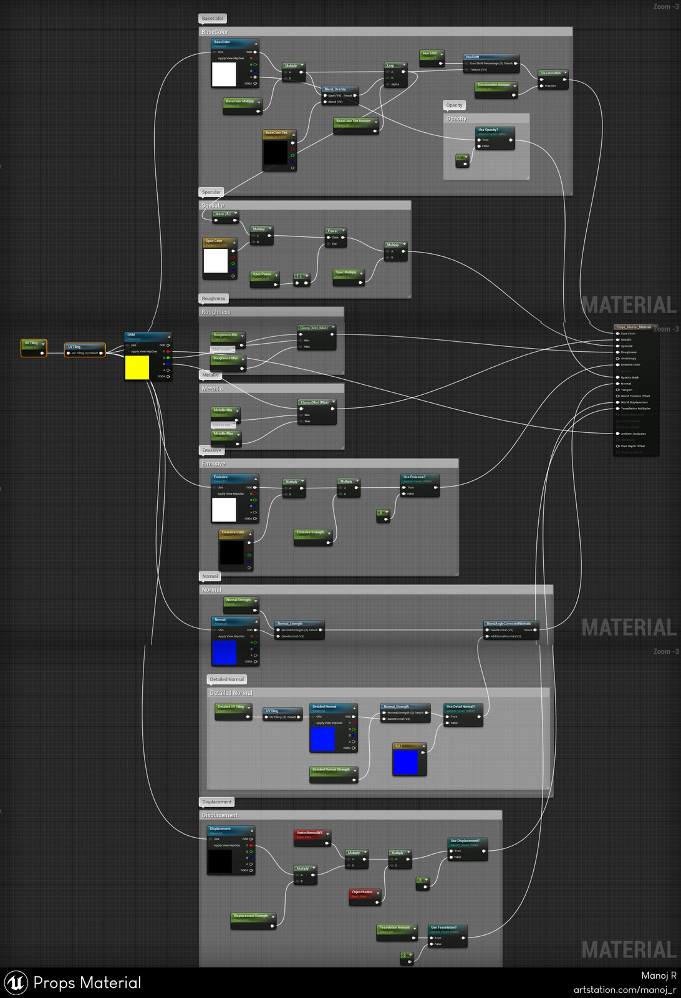Click the red R output pin of the ORM texture node
The height and width of the screenshot is (998, 681).
click(x=168, y=352)
